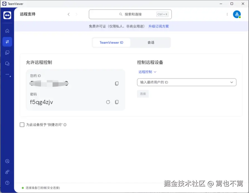The height and width of the screenshot is (193, 249).
Task: Refresh the session password
Action: pyautogui.click(x=108, y=102)
